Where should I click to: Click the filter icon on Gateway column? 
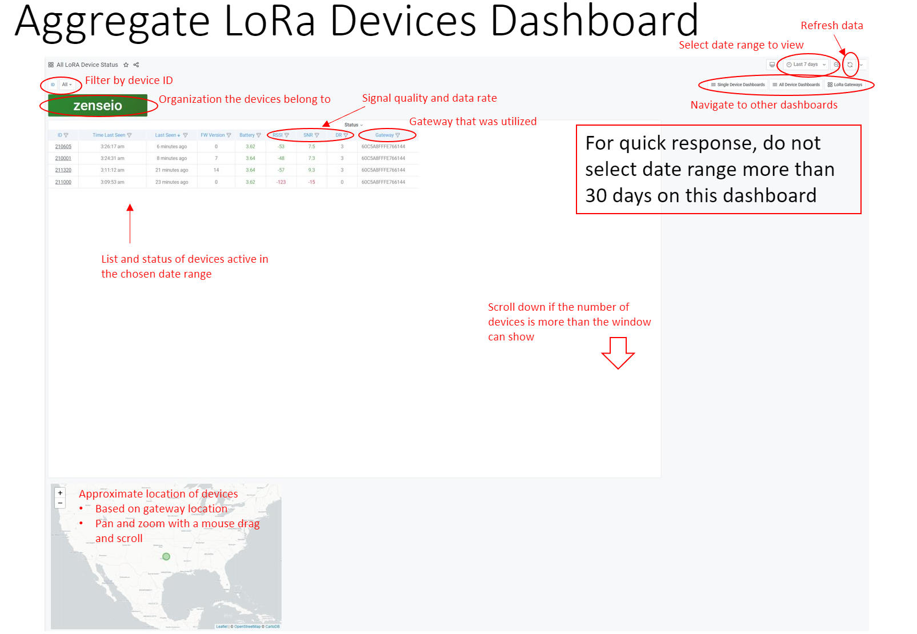point(398,135)
